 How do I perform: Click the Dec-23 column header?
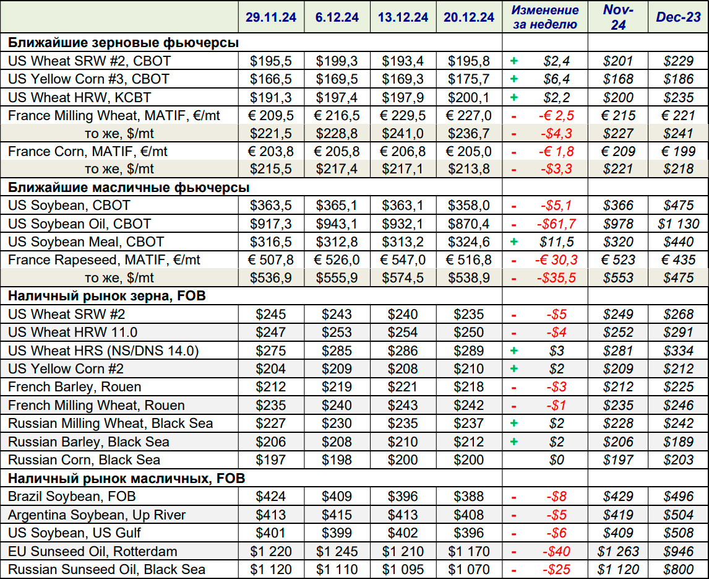tap(678, 17)
